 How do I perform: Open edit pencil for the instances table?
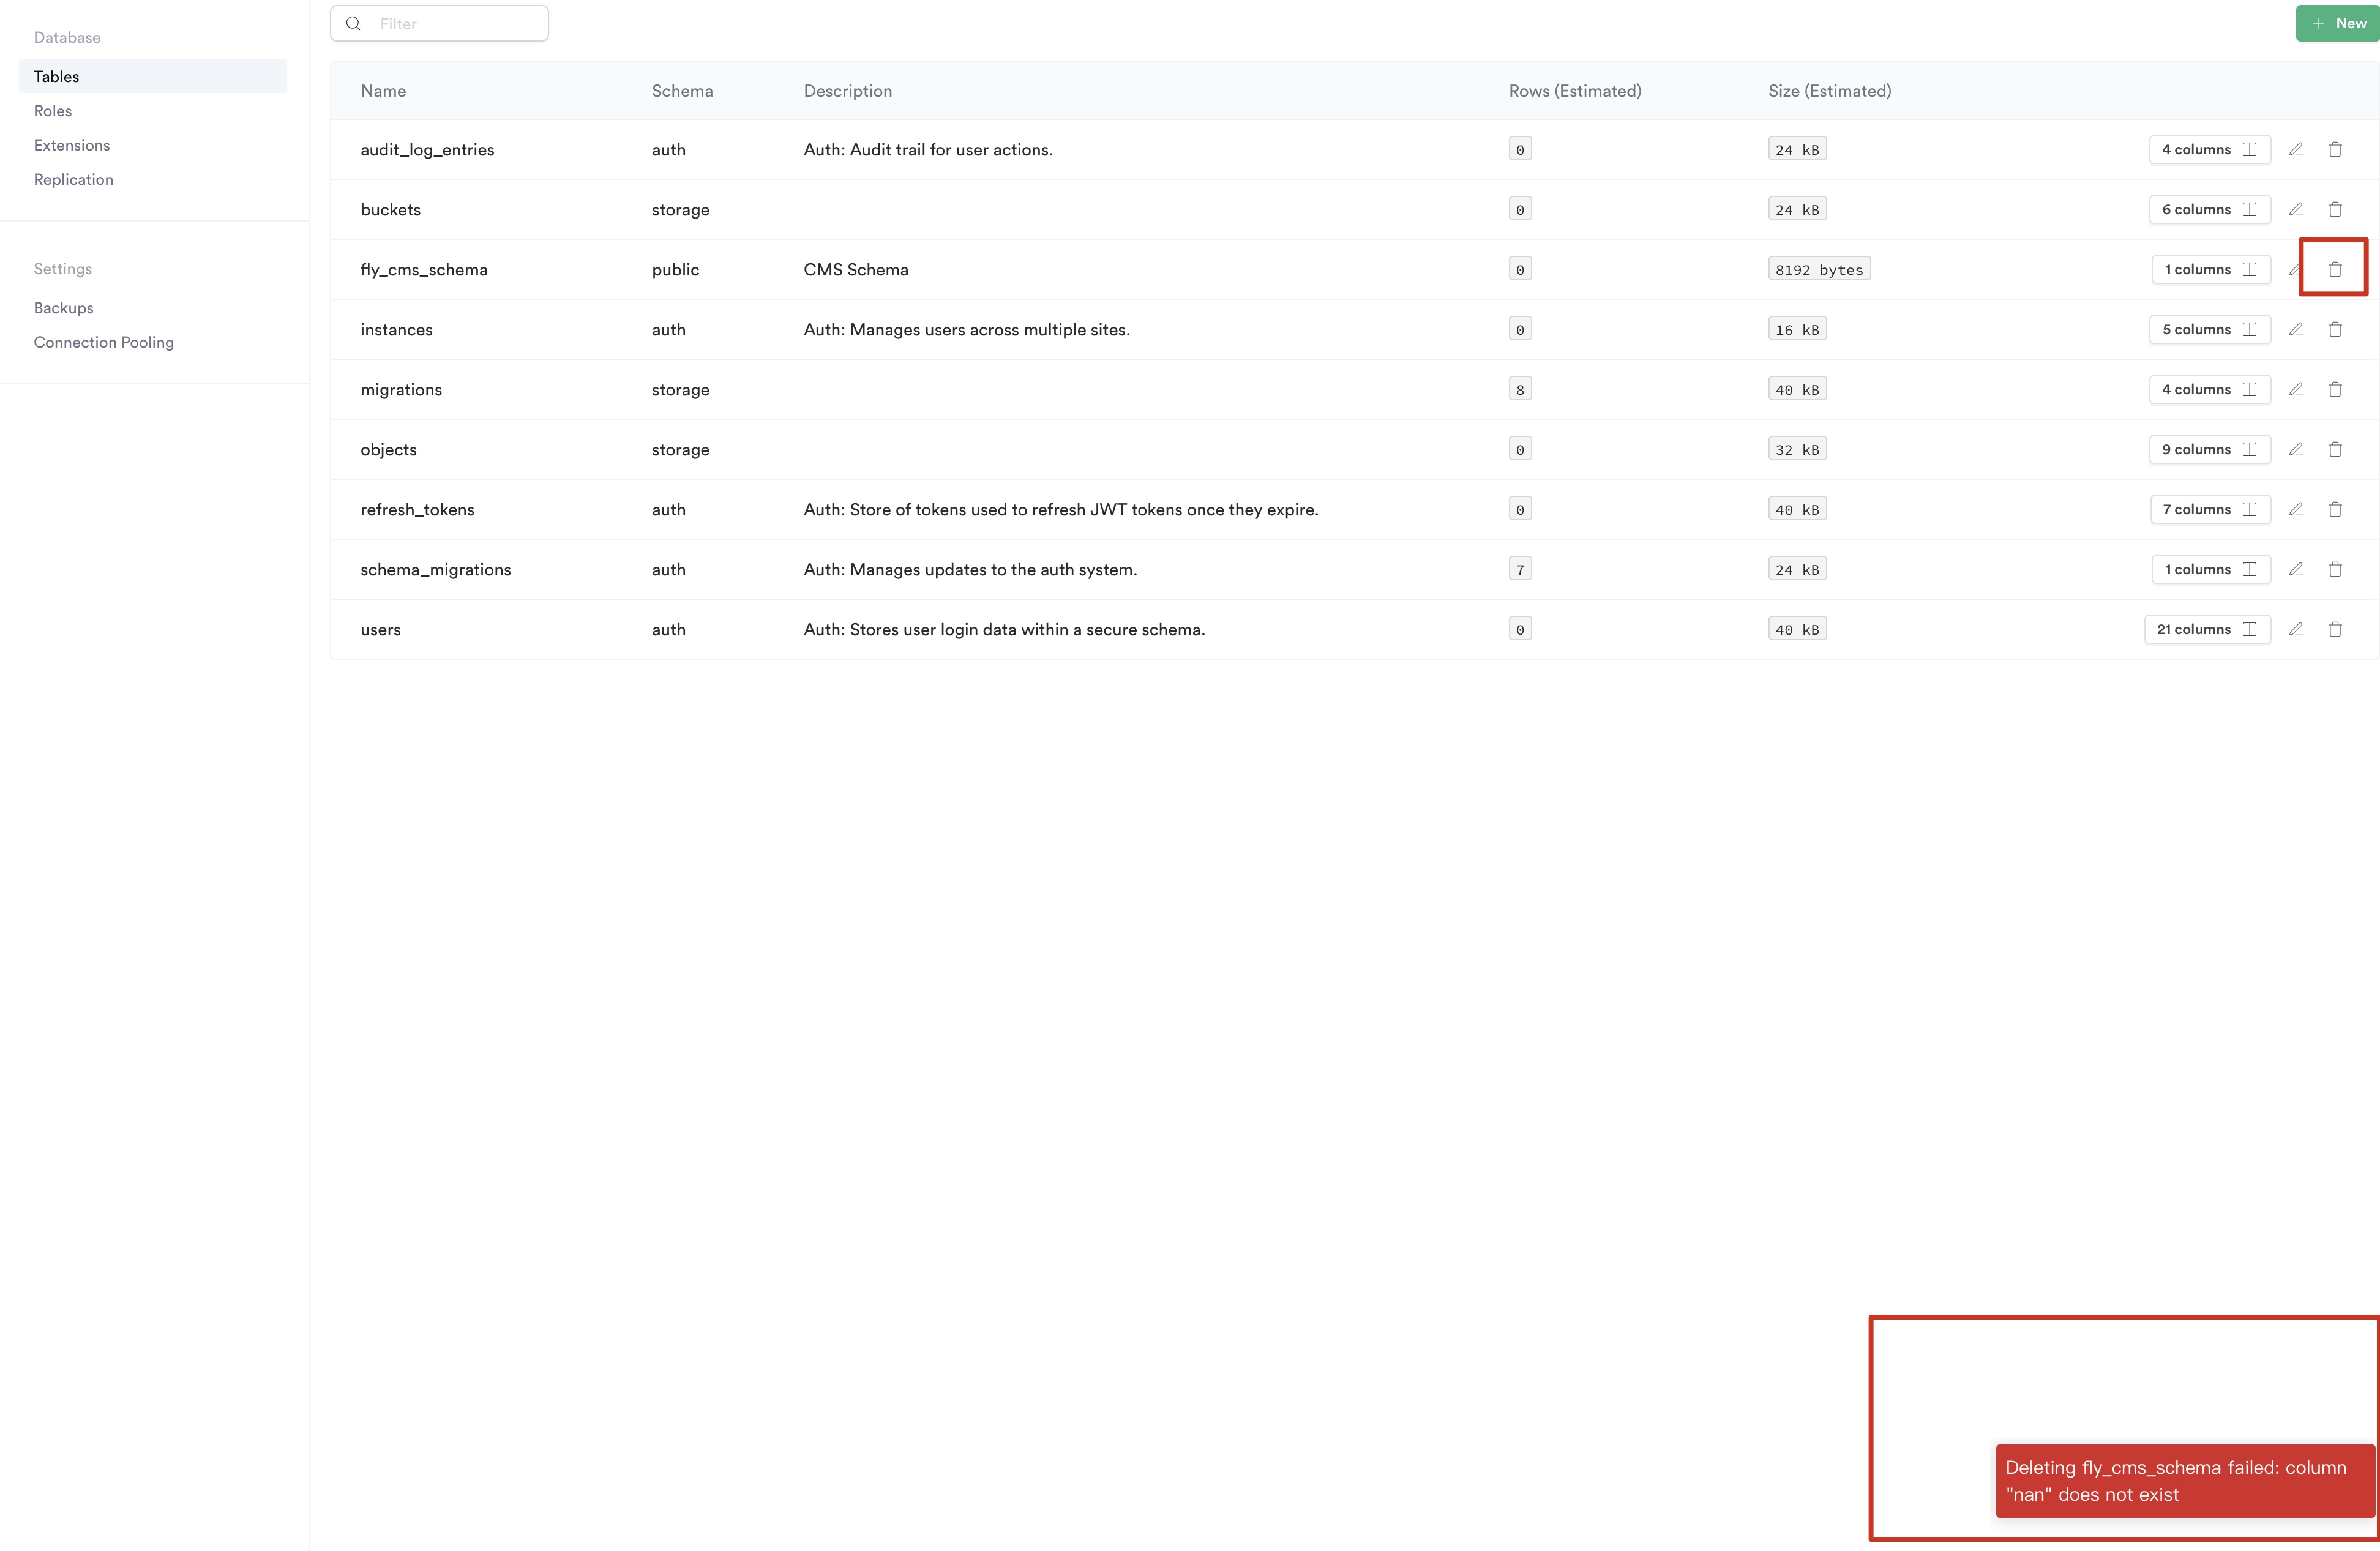click(x=2296, y=329)
